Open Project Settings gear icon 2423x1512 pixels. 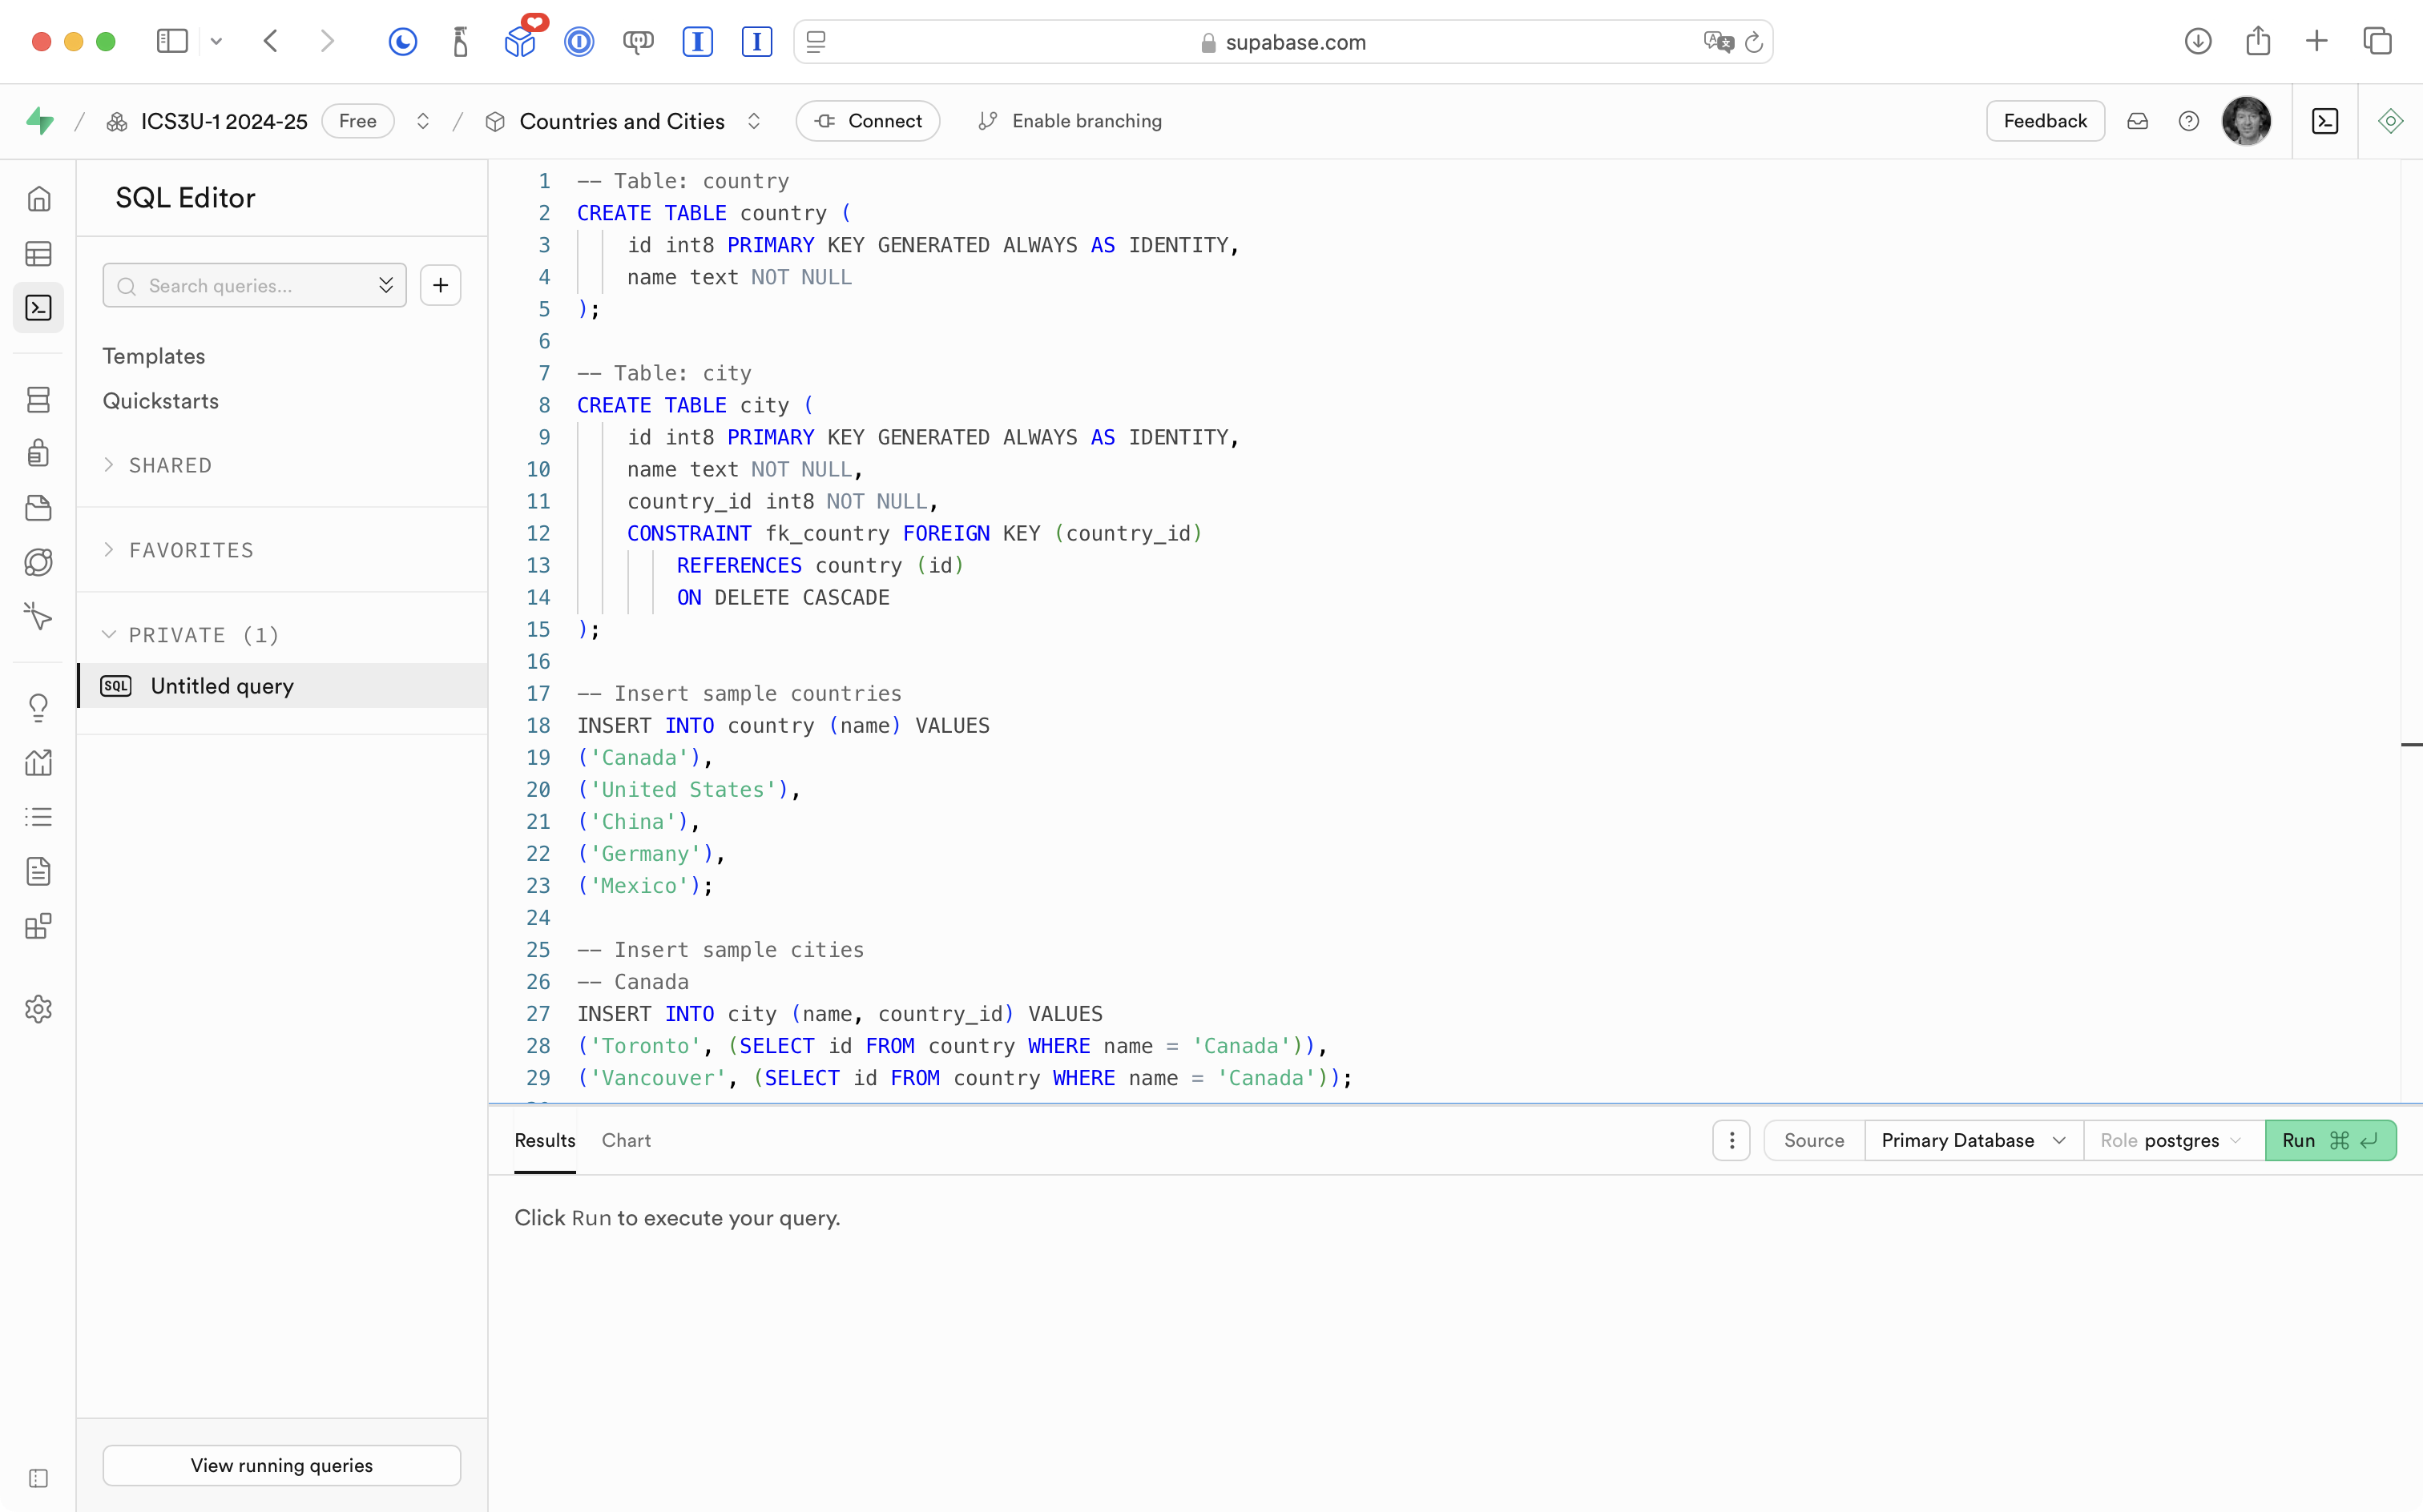(x=39, y=1009)
